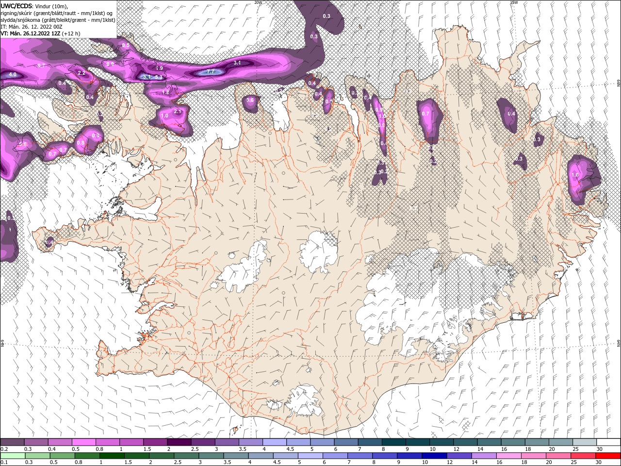Click the pale green rain swatch at 0.1
Image resolution: width=621 pixels, height=466 pixels.
tap(12, 456)
